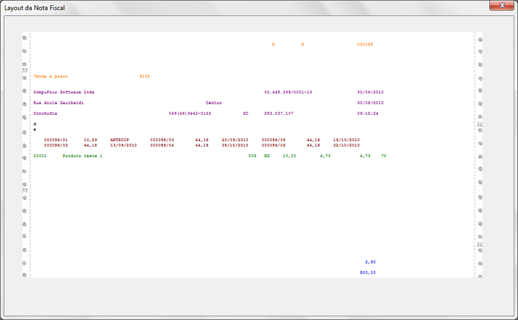This screenshot has width=518, height=320.
Task: Close the Layout da Nota Fiscal window
Action: tap(497, 5)
